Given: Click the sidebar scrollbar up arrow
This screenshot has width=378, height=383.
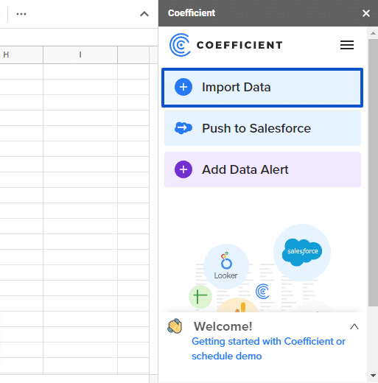Looking at the screenshot, I should [373, 33].
